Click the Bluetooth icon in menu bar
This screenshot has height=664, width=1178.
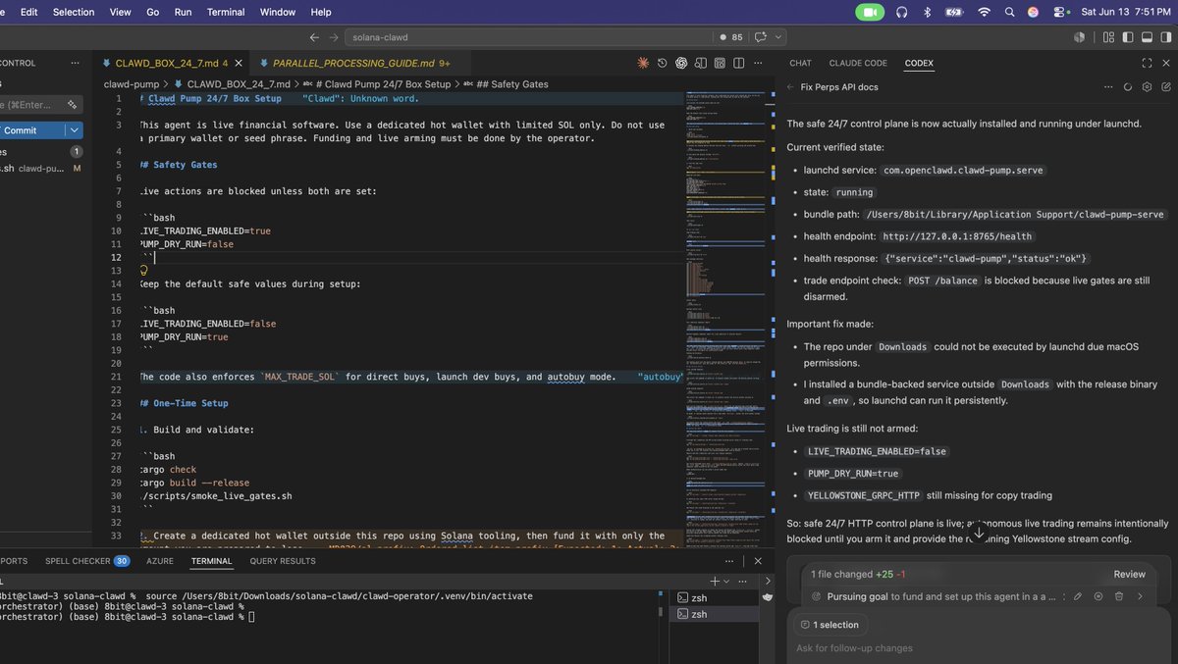pyautogui.click(x=927, y=12)
